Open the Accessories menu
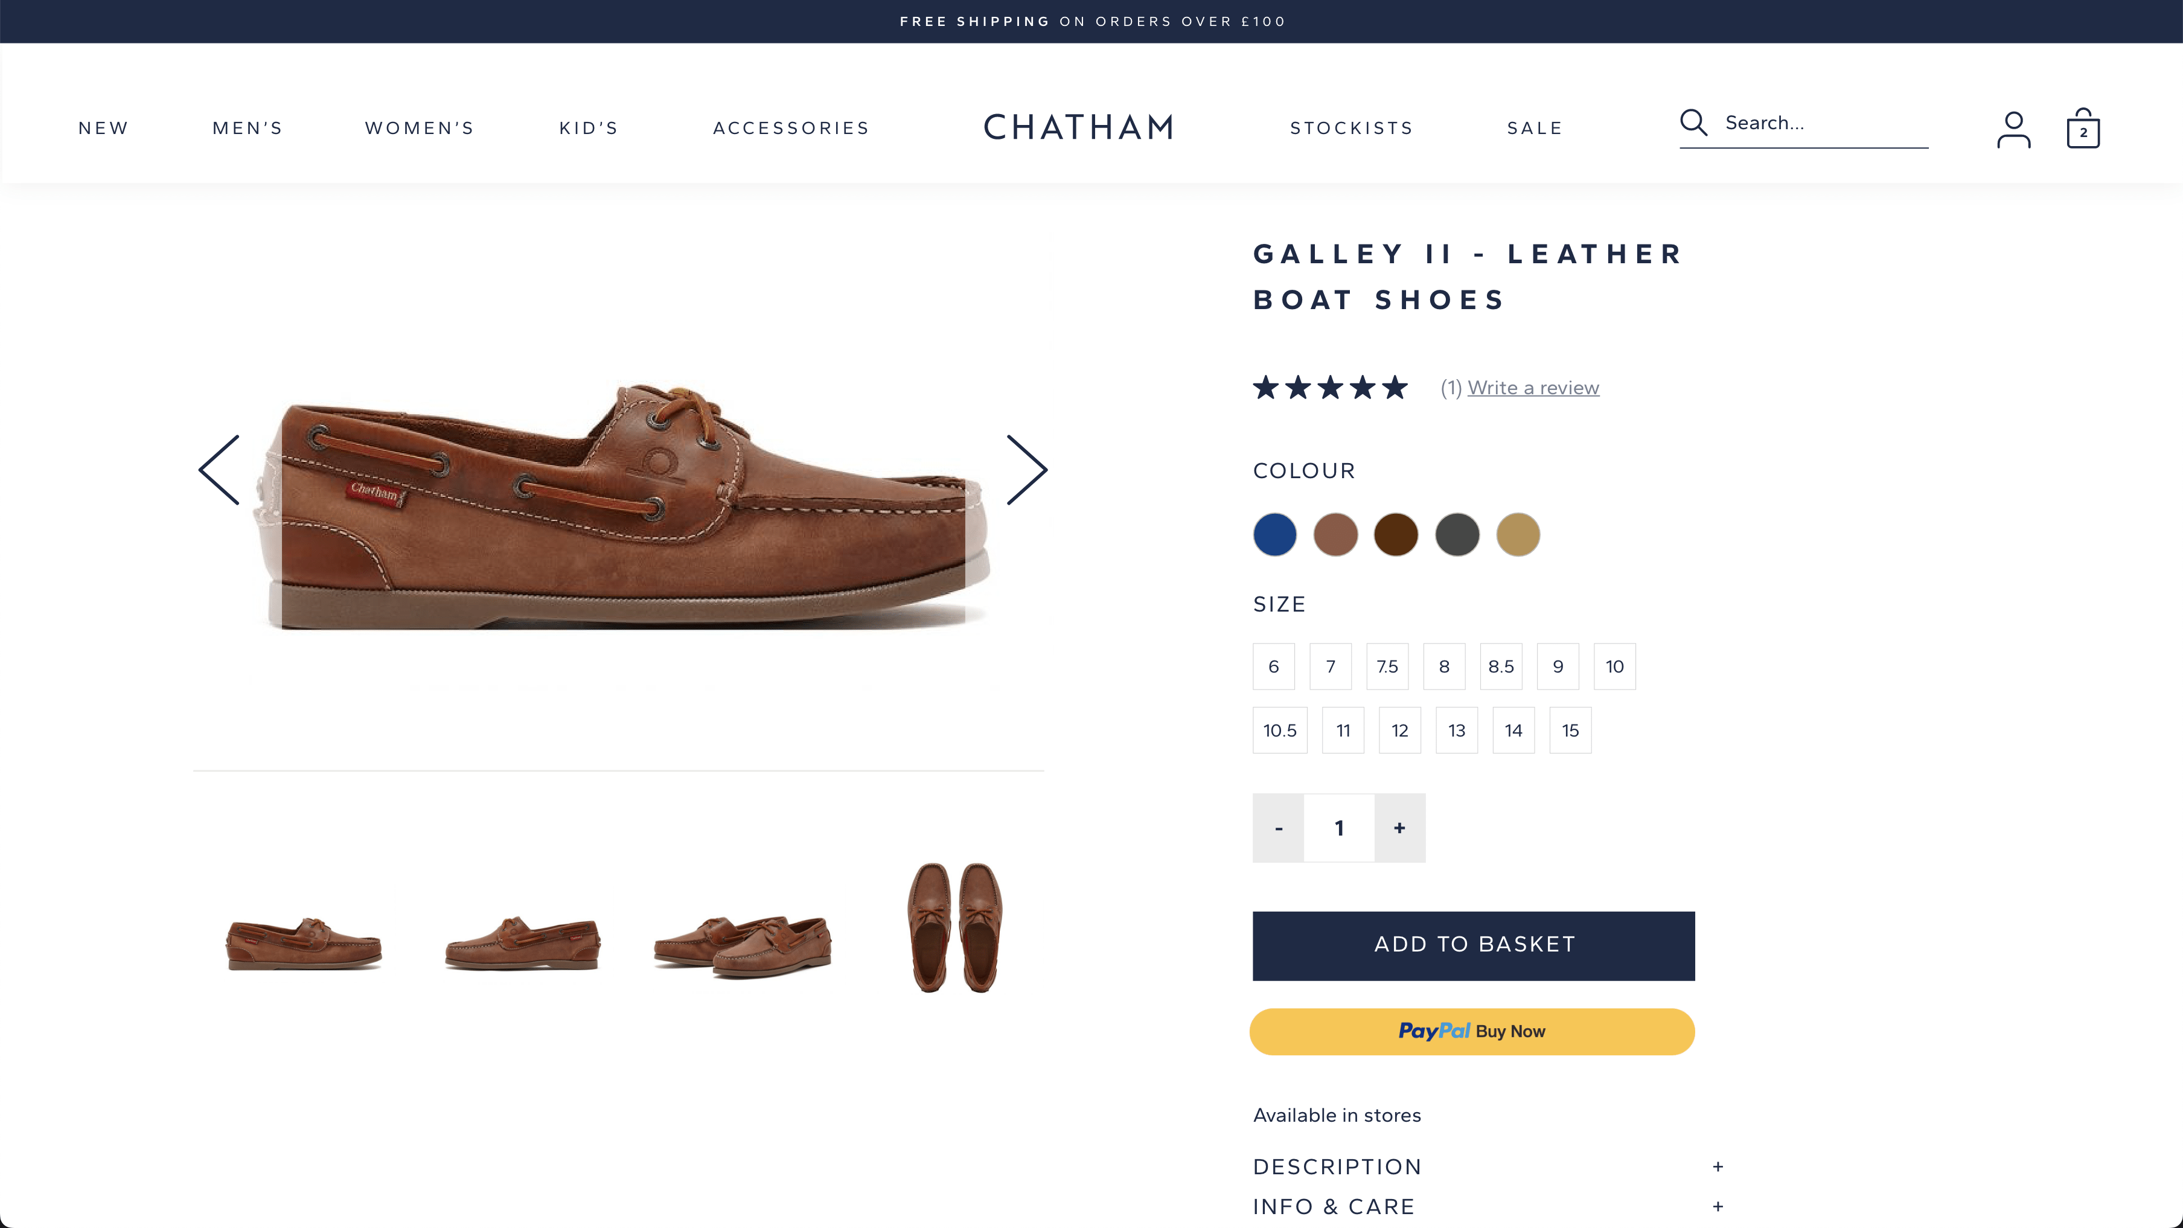The width and height of the screenshot is (2183, 1228). (x=791, y=128)
